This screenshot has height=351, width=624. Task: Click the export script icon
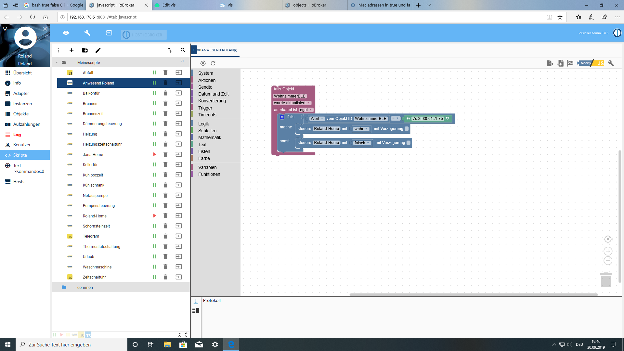pos(550,63)
